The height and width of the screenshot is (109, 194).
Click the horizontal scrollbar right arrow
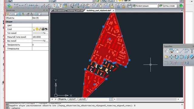coord(178,99)
